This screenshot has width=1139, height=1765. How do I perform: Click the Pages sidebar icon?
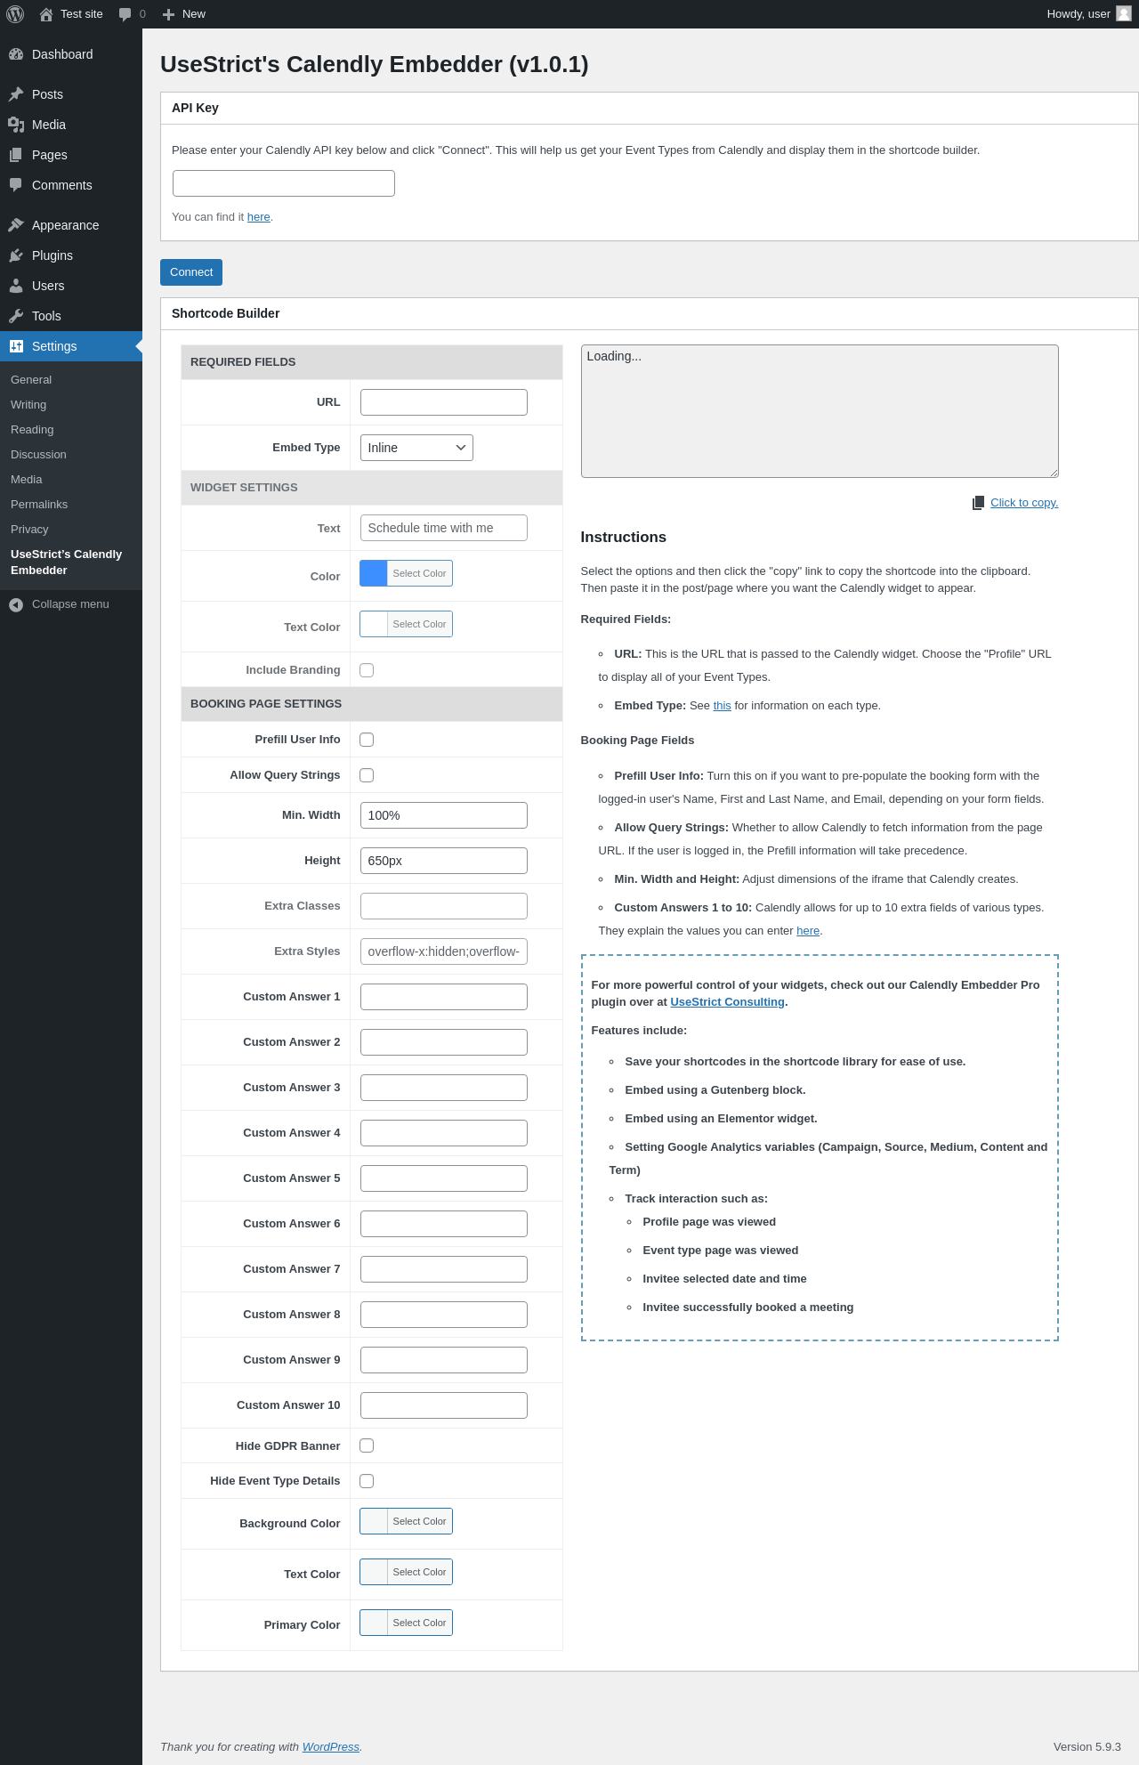16,155
